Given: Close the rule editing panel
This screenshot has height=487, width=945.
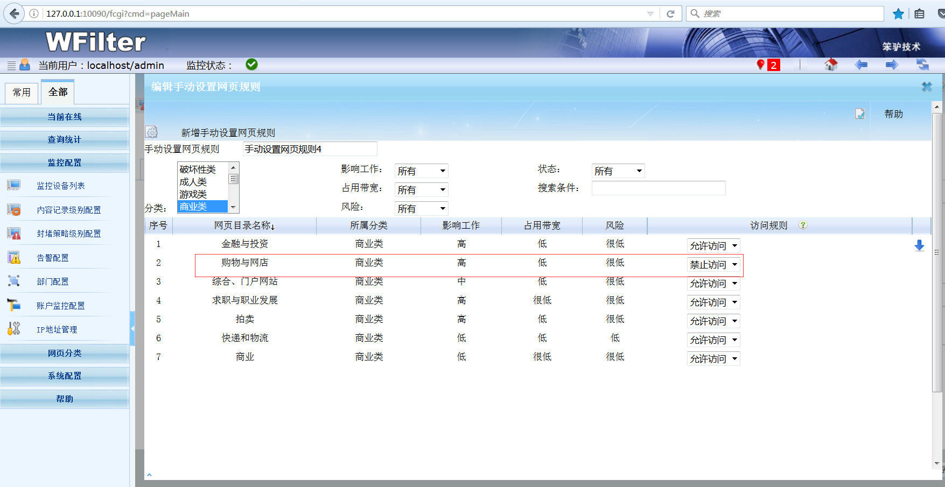Looking at the screenshot, I should 926,87.
